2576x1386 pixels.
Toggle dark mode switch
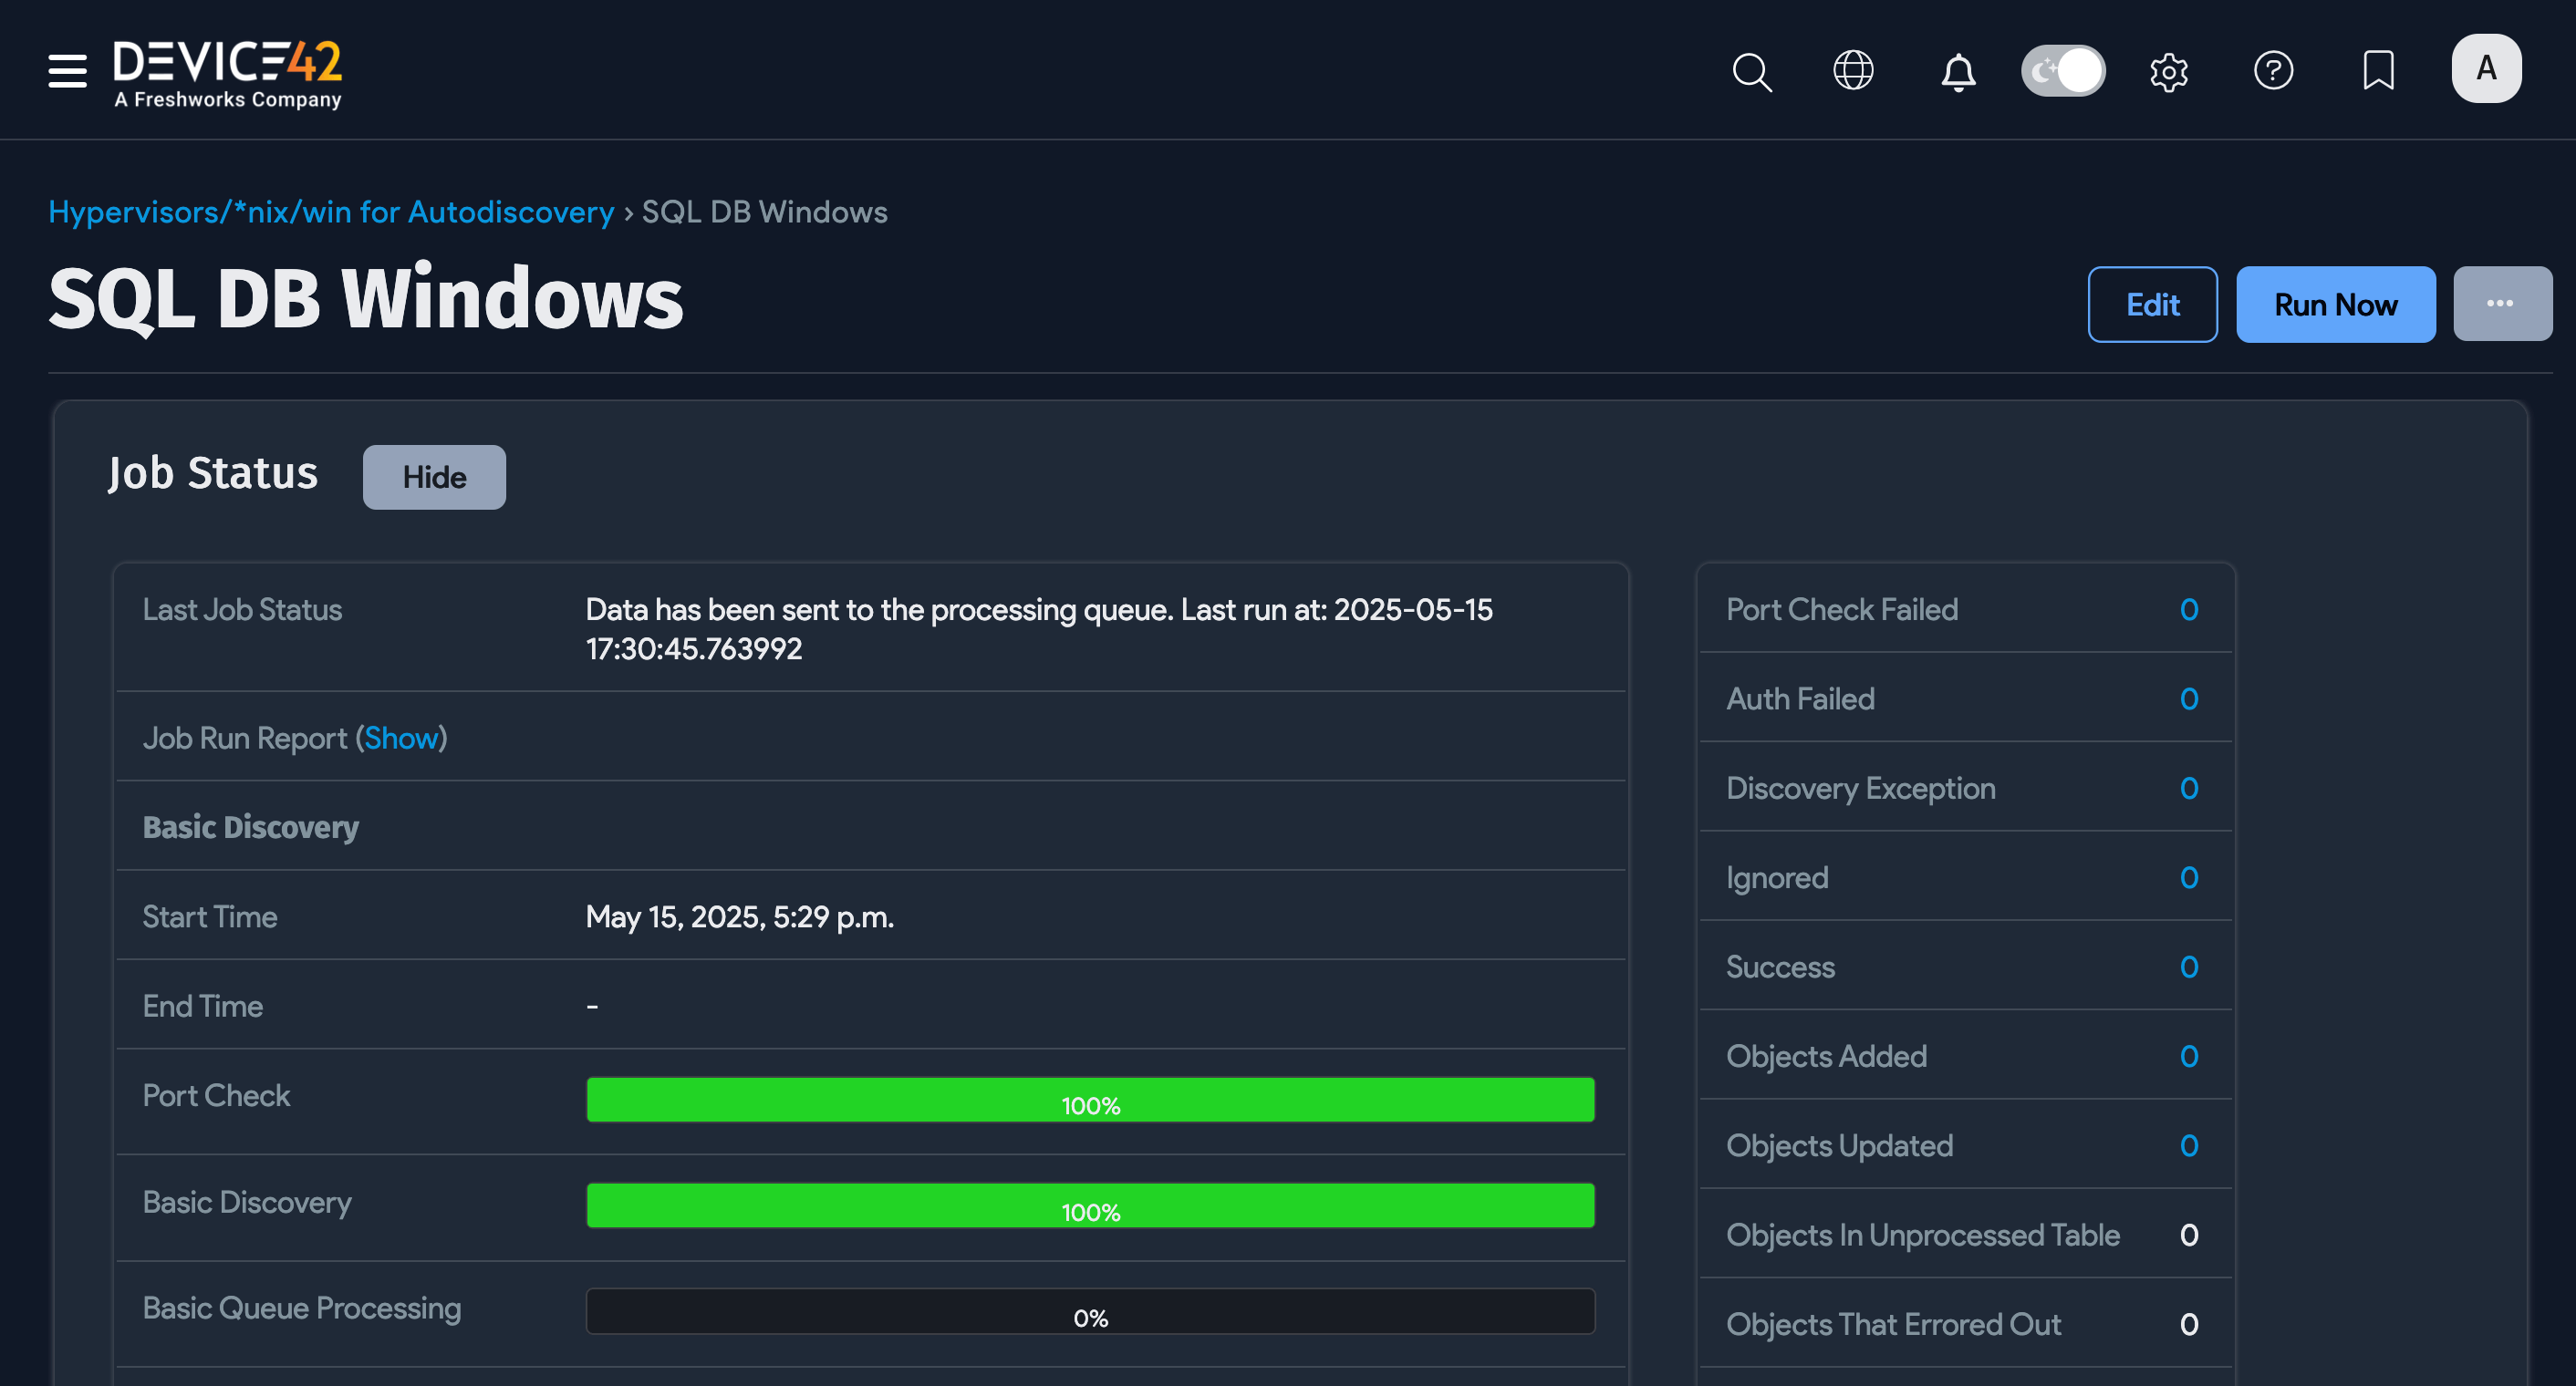(2063, 71)
